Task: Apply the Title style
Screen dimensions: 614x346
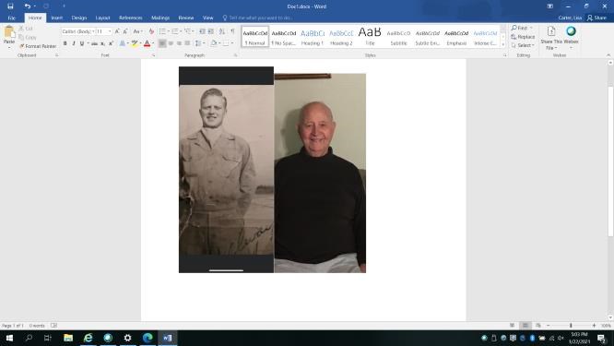Action: (x=370, y=37)
